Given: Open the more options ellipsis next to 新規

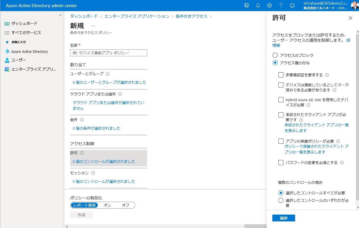Looking at the screenshot, I should click(x=93, y=26).
